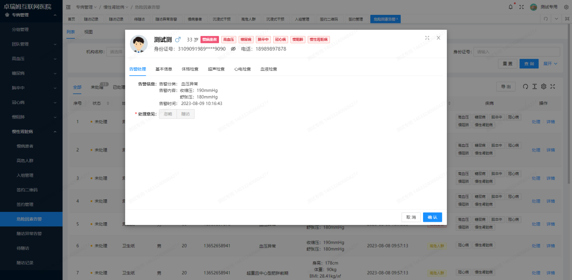Click the 取消 button in dialog
This screenshot has height=280, width=572.
(411, 217)
